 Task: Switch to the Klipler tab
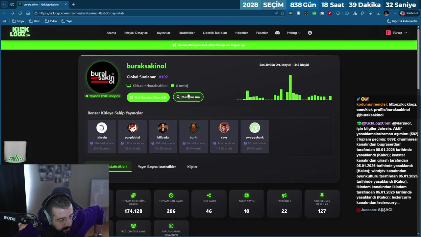(192, 167)
